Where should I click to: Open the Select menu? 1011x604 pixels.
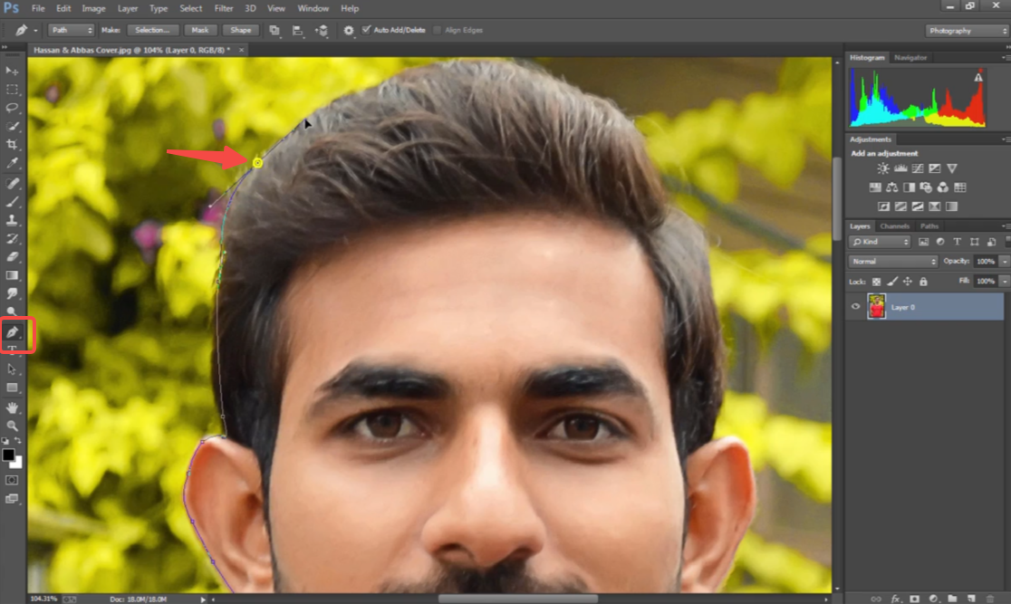click(x=191, y=8)
